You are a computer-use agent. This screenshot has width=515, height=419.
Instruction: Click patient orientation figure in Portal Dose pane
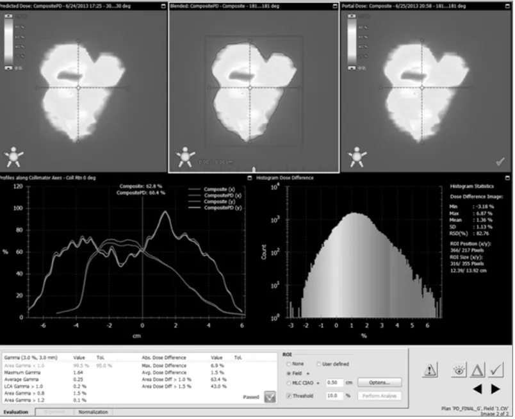(357, 157)
